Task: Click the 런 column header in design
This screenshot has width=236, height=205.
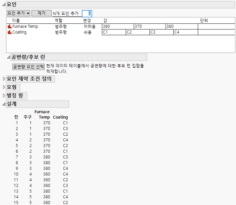Action: pos(16,117)
